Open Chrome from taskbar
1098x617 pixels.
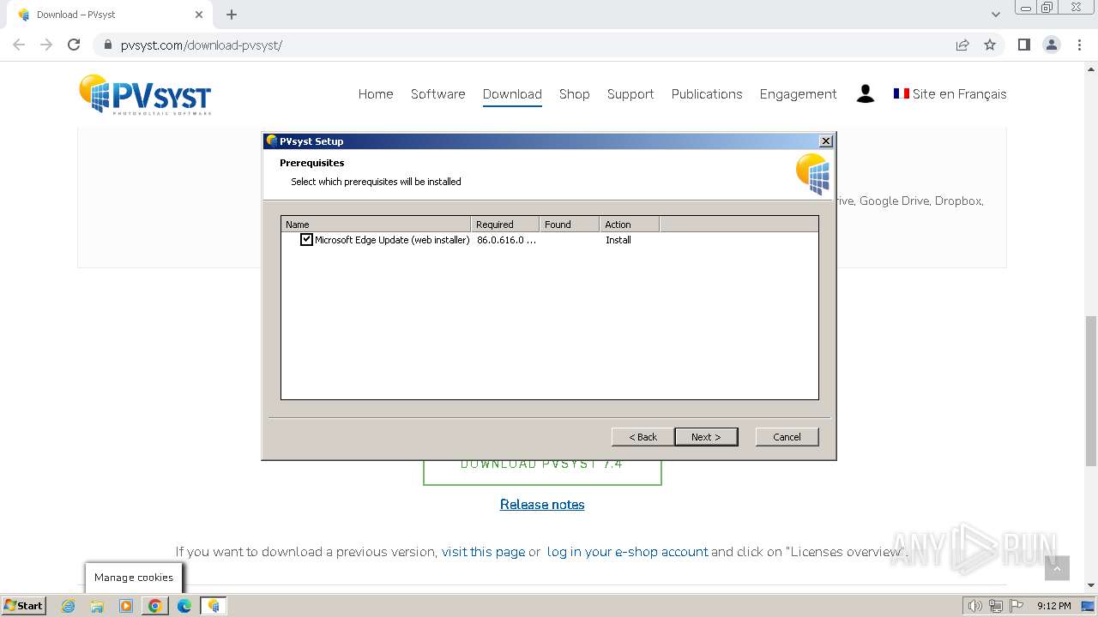coord(155,606)
